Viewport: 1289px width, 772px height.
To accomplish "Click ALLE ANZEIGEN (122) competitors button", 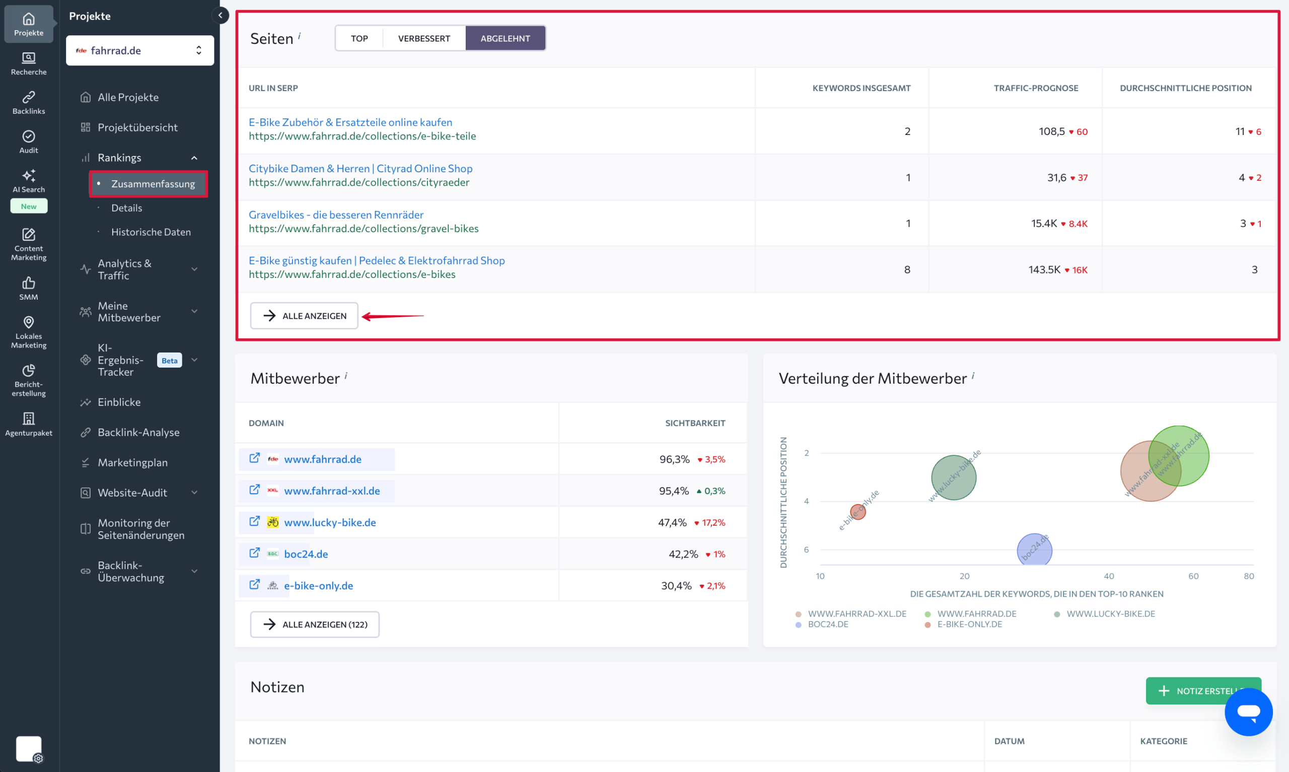I will click(x=315, y=624).
